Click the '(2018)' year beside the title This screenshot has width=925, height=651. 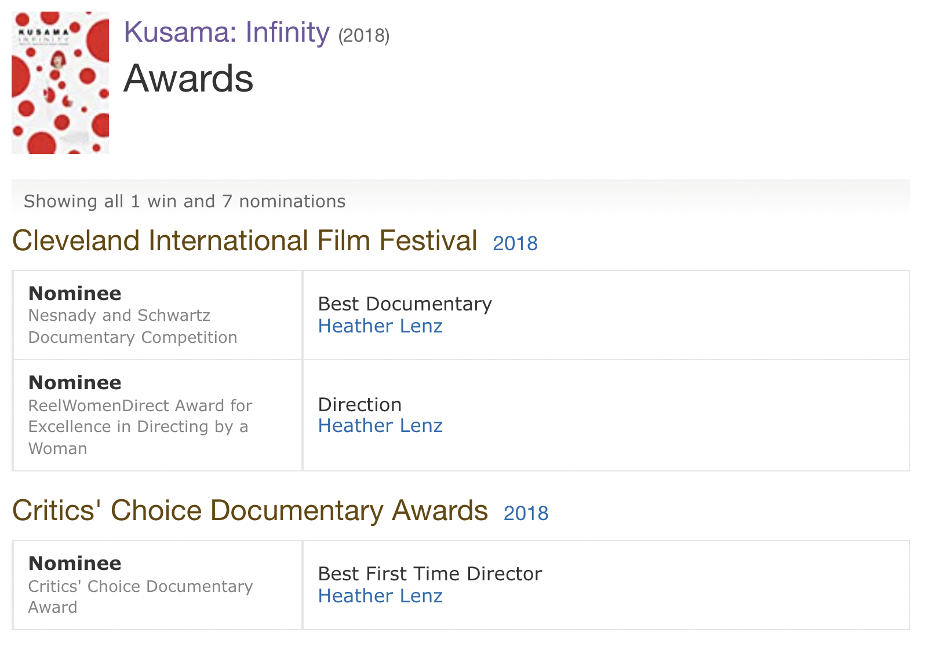(x=364, y=36)
